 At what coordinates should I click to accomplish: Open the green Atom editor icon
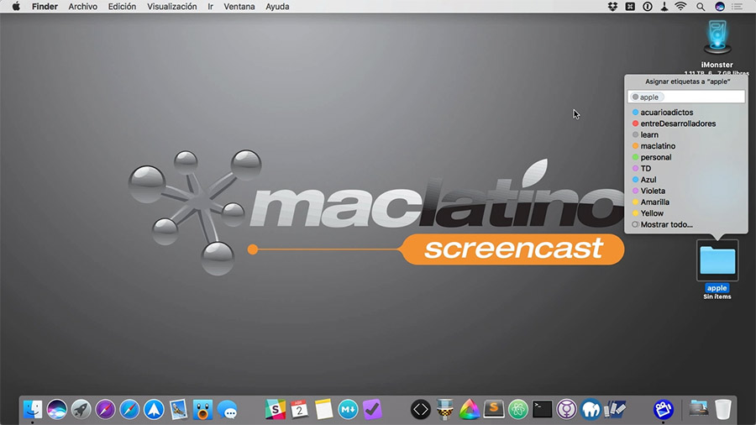coord(517,410)
